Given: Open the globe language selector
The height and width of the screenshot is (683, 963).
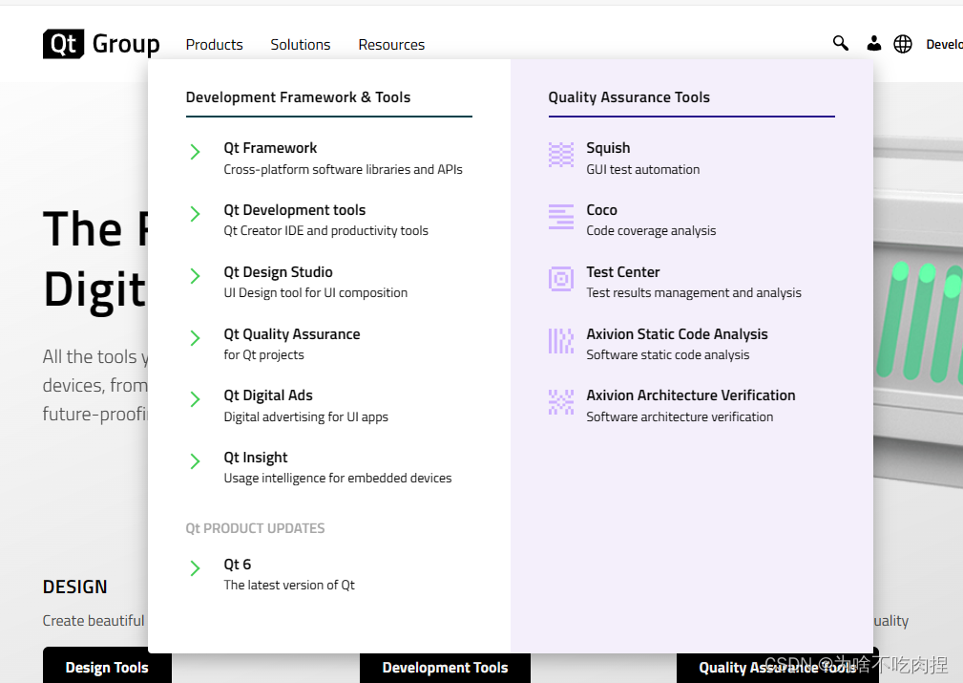Looking at the screenshot, I should [902, 44].
